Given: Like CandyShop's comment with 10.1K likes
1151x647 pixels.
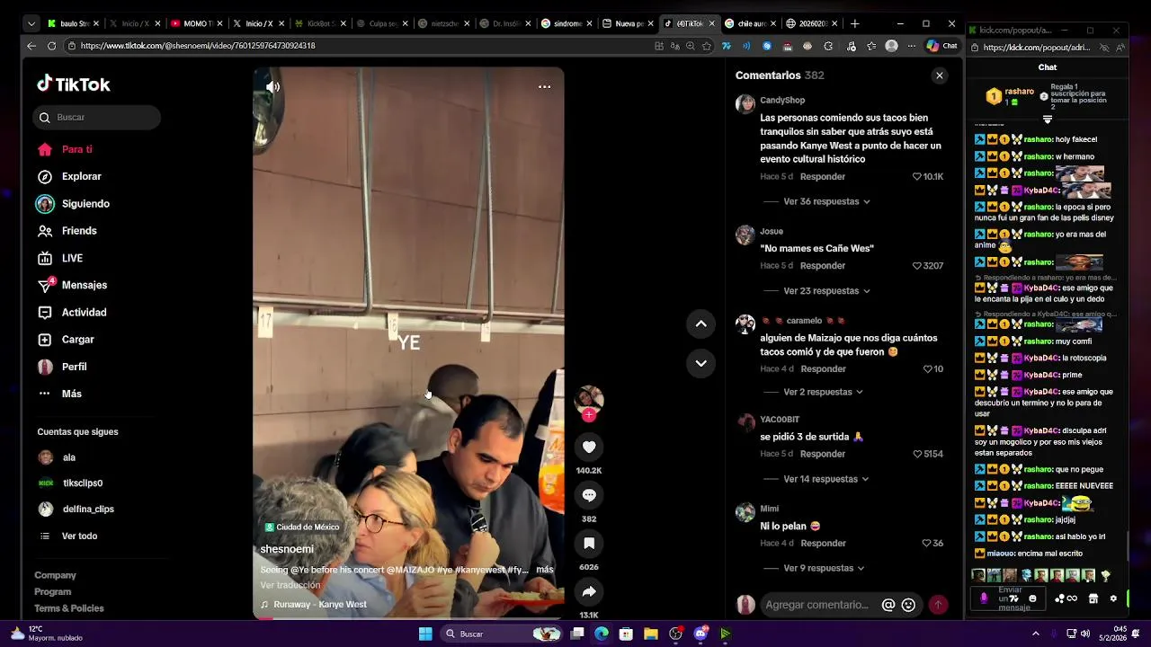Looking at the screenshot, I should [x=917, y=177].
